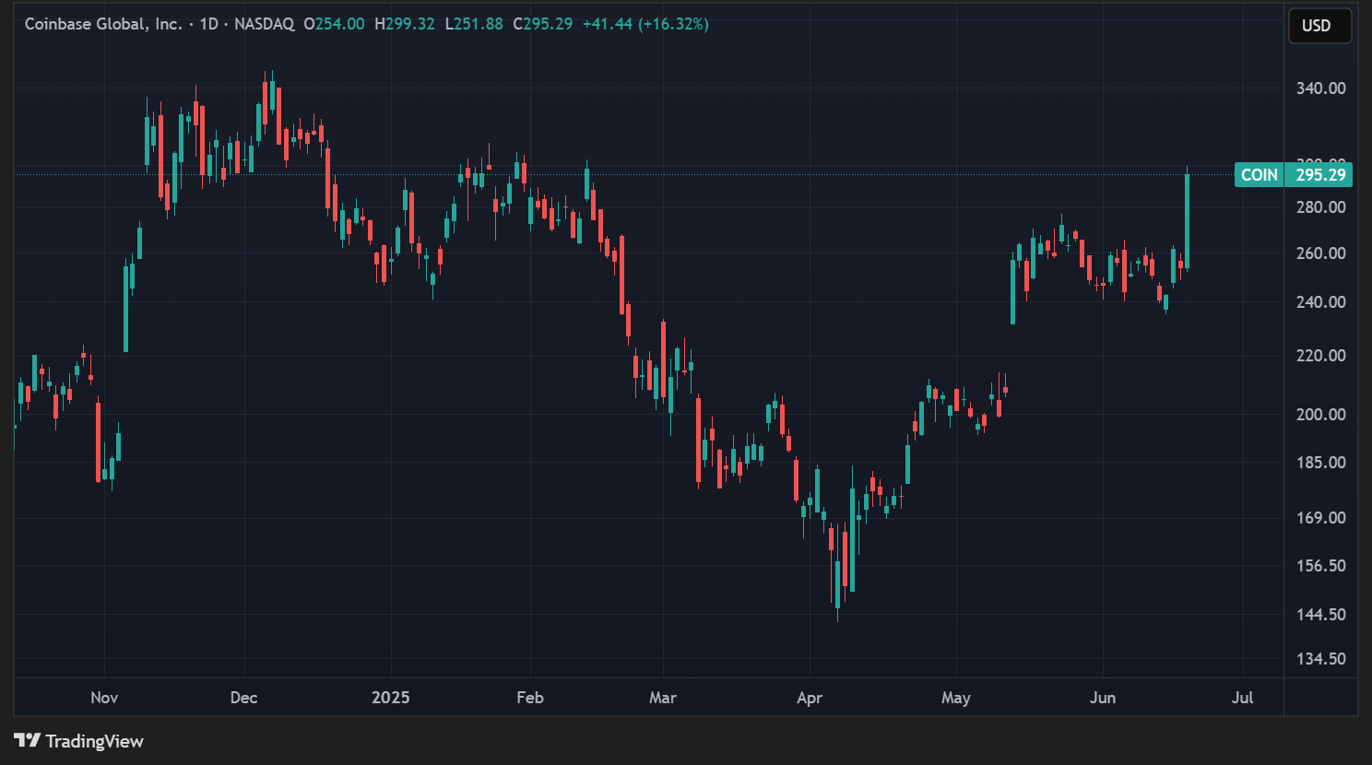Image resolution: width=1372 pixels, height=765 pixels.
Task: Click the TradingView wordmark link
Action: pos(95,740)
